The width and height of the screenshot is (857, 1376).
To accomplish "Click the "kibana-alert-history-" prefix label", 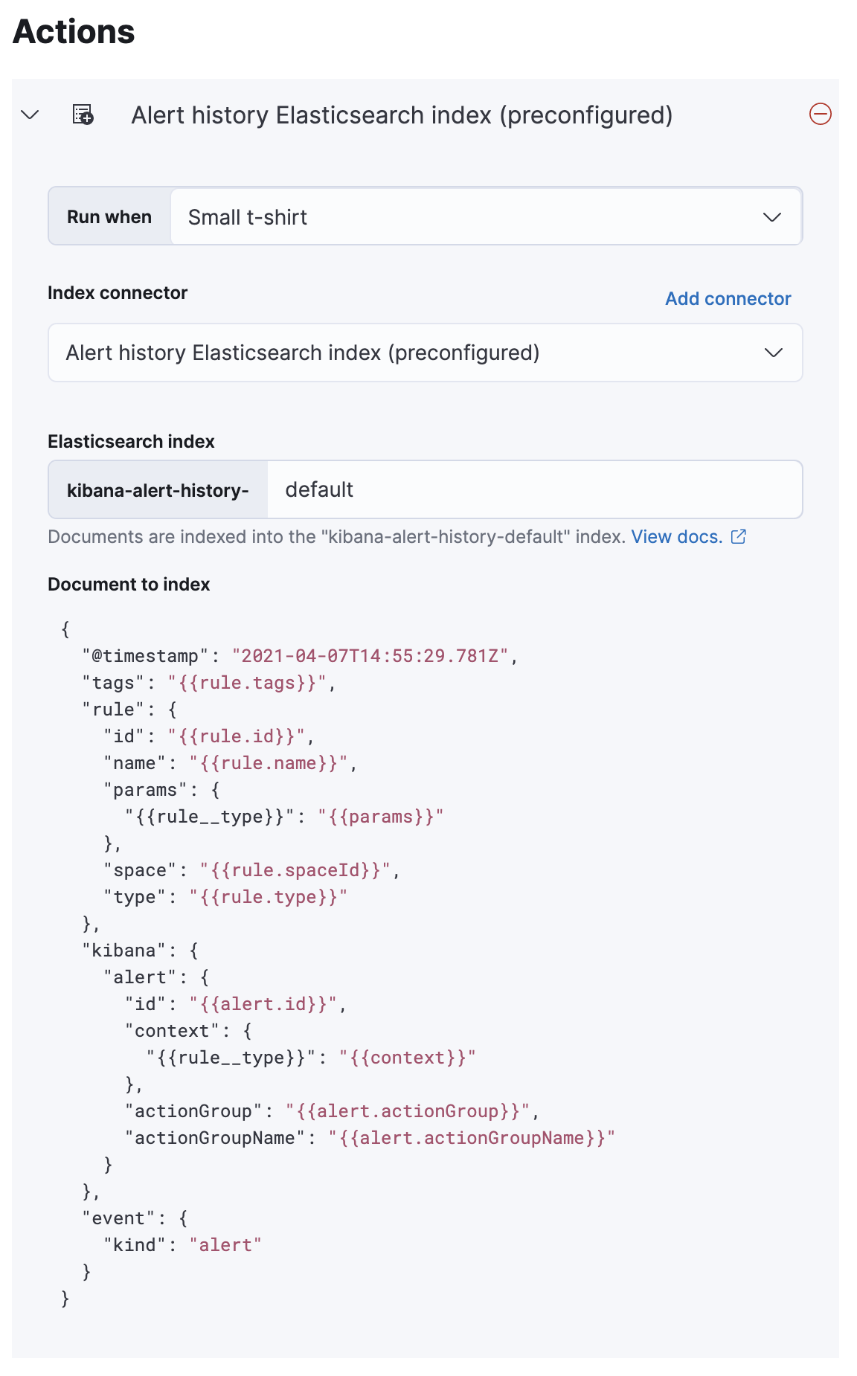I will [x=158, y=490].
